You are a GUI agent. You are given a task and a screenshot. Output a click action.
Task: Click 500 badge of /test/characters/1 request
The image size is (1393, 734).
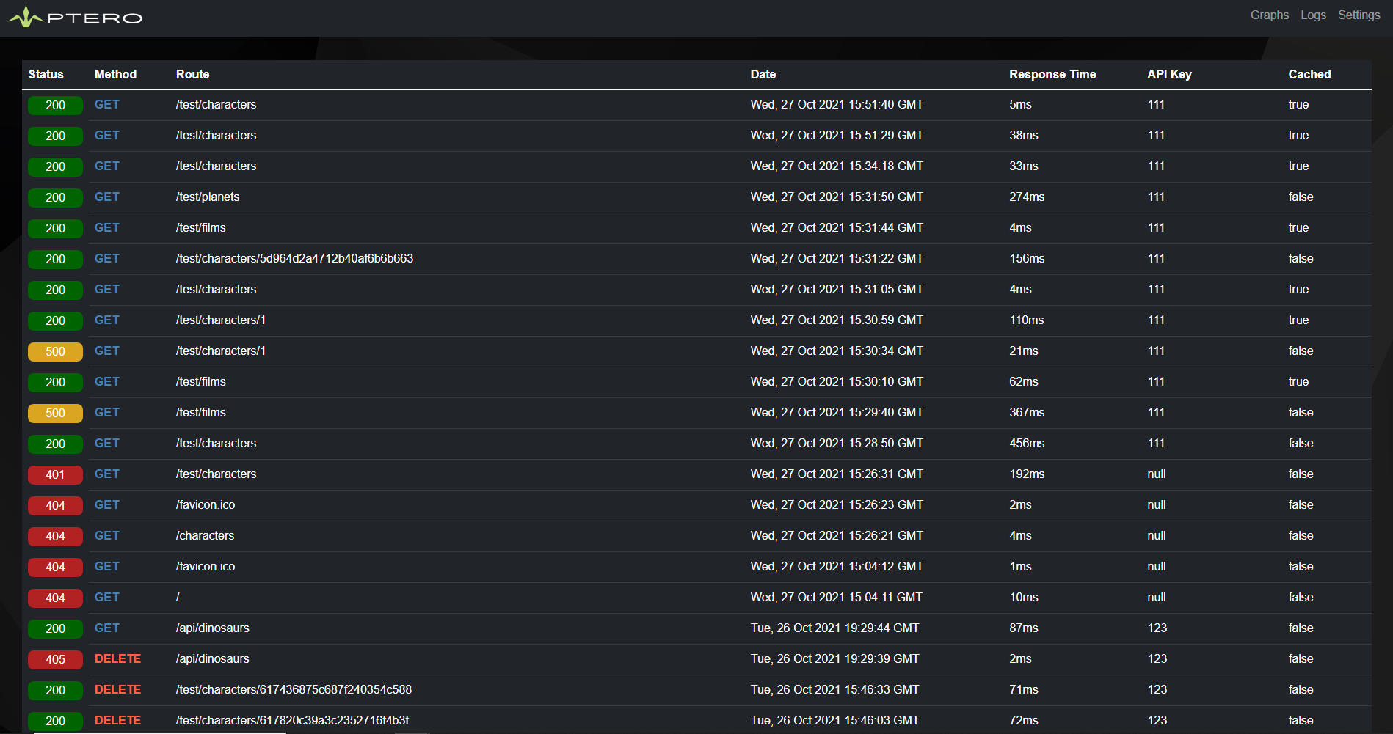pyautogui.click(x=55, y=351)
